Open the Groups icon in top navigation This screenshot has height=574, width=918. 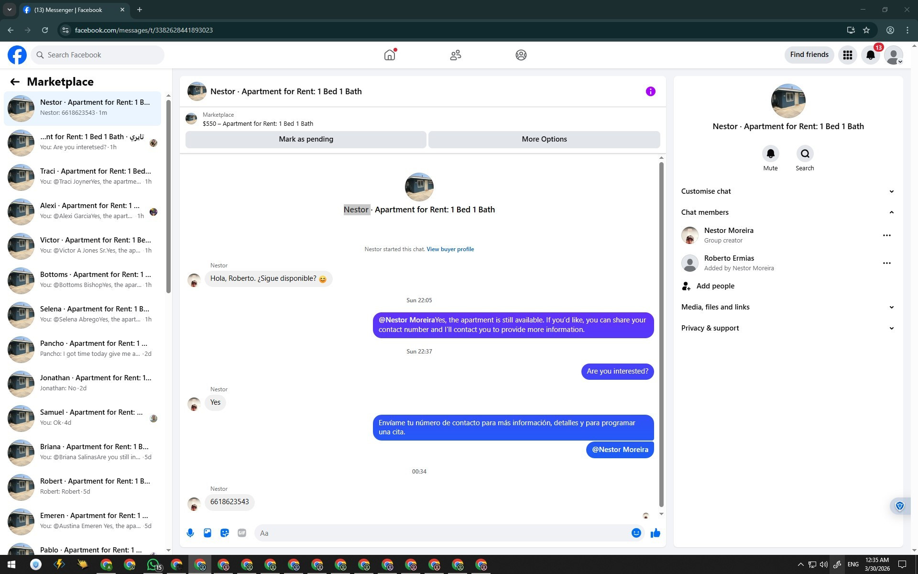(x=521, y=55)
